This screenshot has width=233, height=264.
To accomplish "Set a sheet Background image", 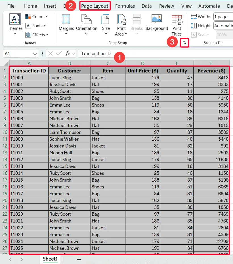I will pyautogui.click(x=157, y=23).
